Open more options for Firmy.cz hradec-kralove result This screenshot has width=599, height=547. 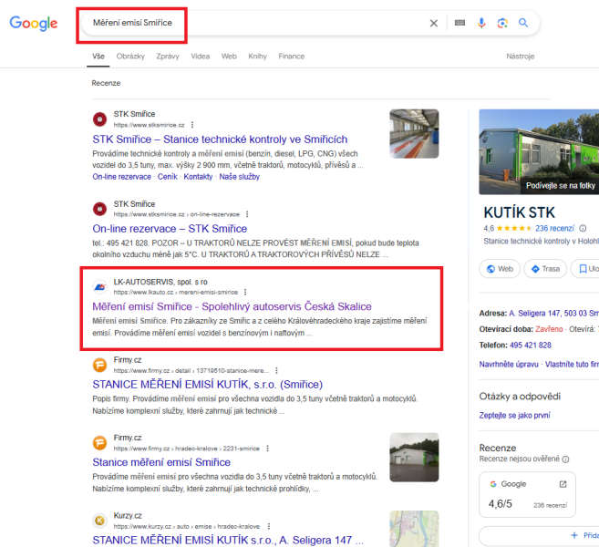(267, 448)
